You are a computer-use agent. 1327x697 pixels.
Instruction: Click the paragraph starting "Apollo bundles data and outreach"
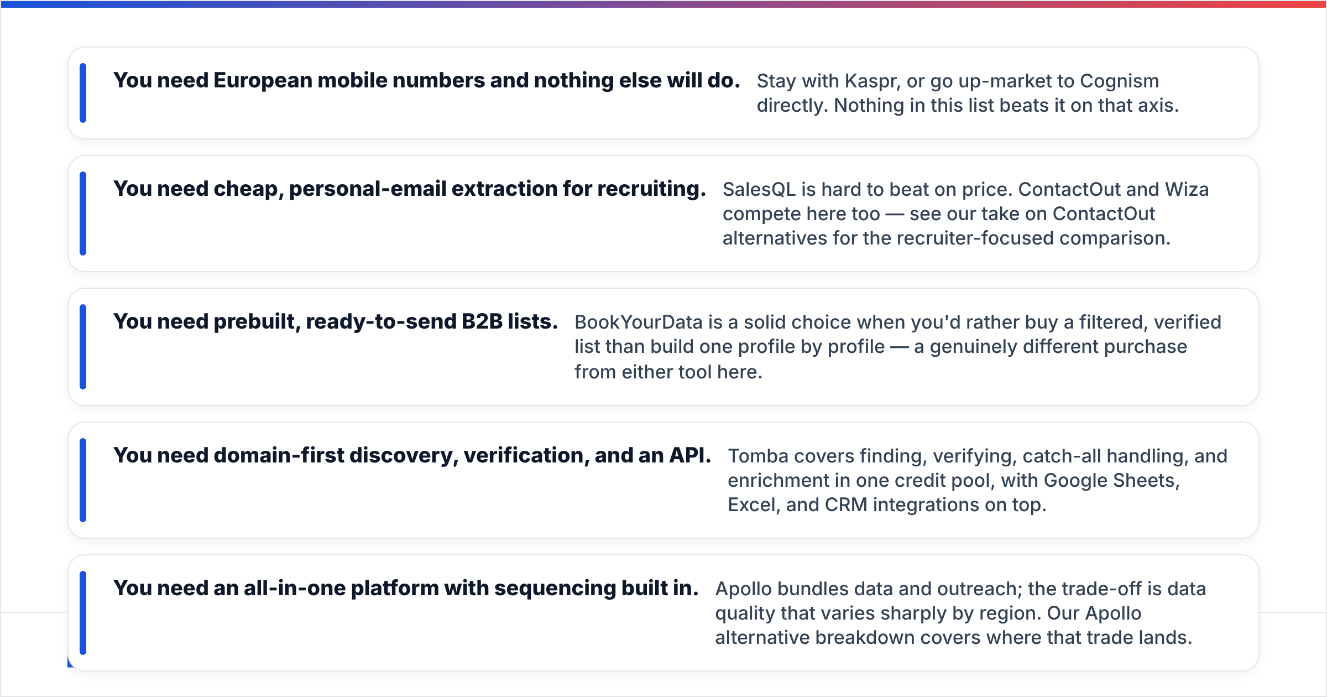960,613
